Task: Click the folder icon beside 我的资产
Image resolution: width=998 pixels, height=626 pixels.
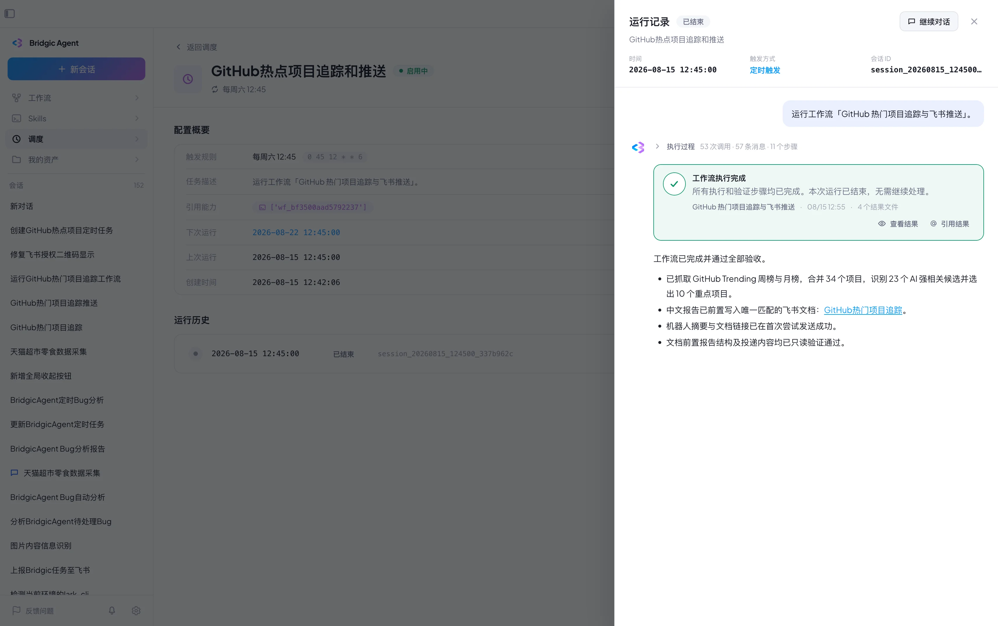Action: tap(17, 159)
